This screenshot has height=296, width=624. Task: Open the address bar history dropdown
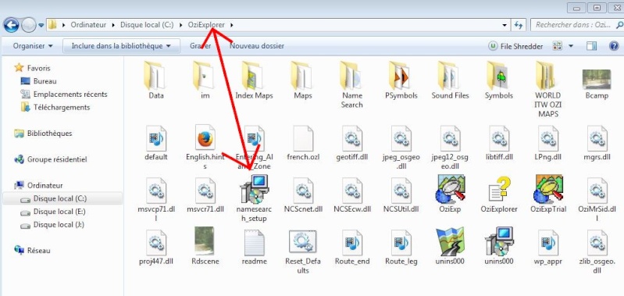[x=505, y=25]
